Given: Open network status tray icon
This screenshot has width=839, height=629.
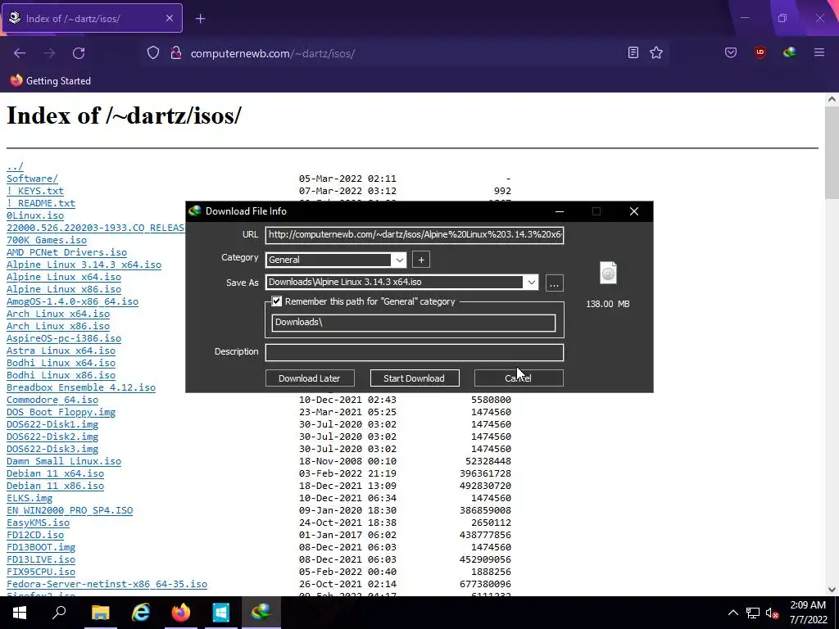Looking at the screenshot, I should [x=753, y=613].
